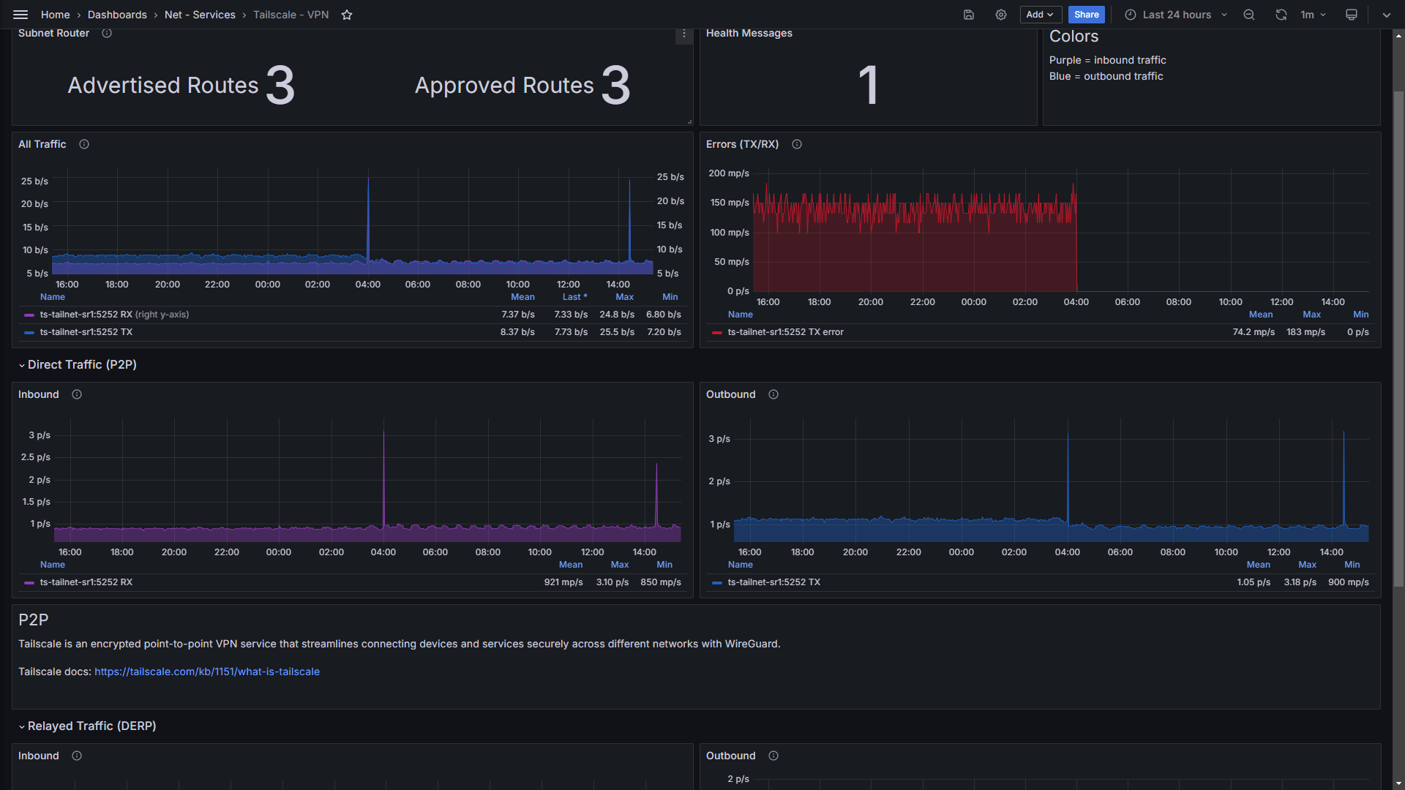Collapse the Direct Traffic (P2P) row
The width and height of the screenshot is (1405, 790).
[81, 364]
